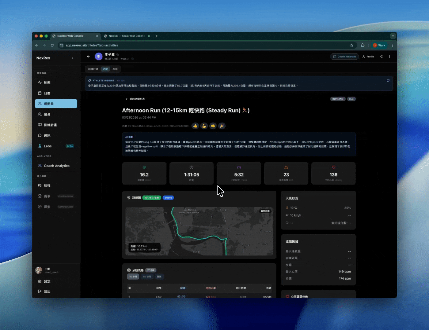Click the share icon next to Profile

381,57
